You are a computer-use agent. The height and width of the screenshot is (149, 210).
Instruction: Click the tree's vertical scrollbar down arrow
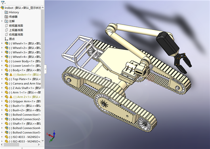(x=42, y=141)
